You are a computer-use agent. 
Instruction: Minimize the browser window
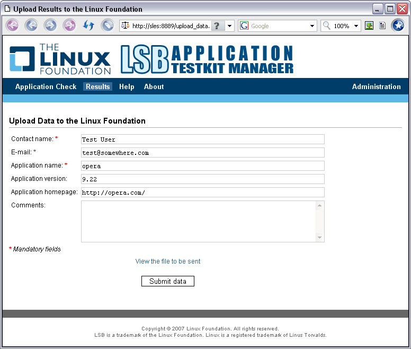[x=378, y=9]
